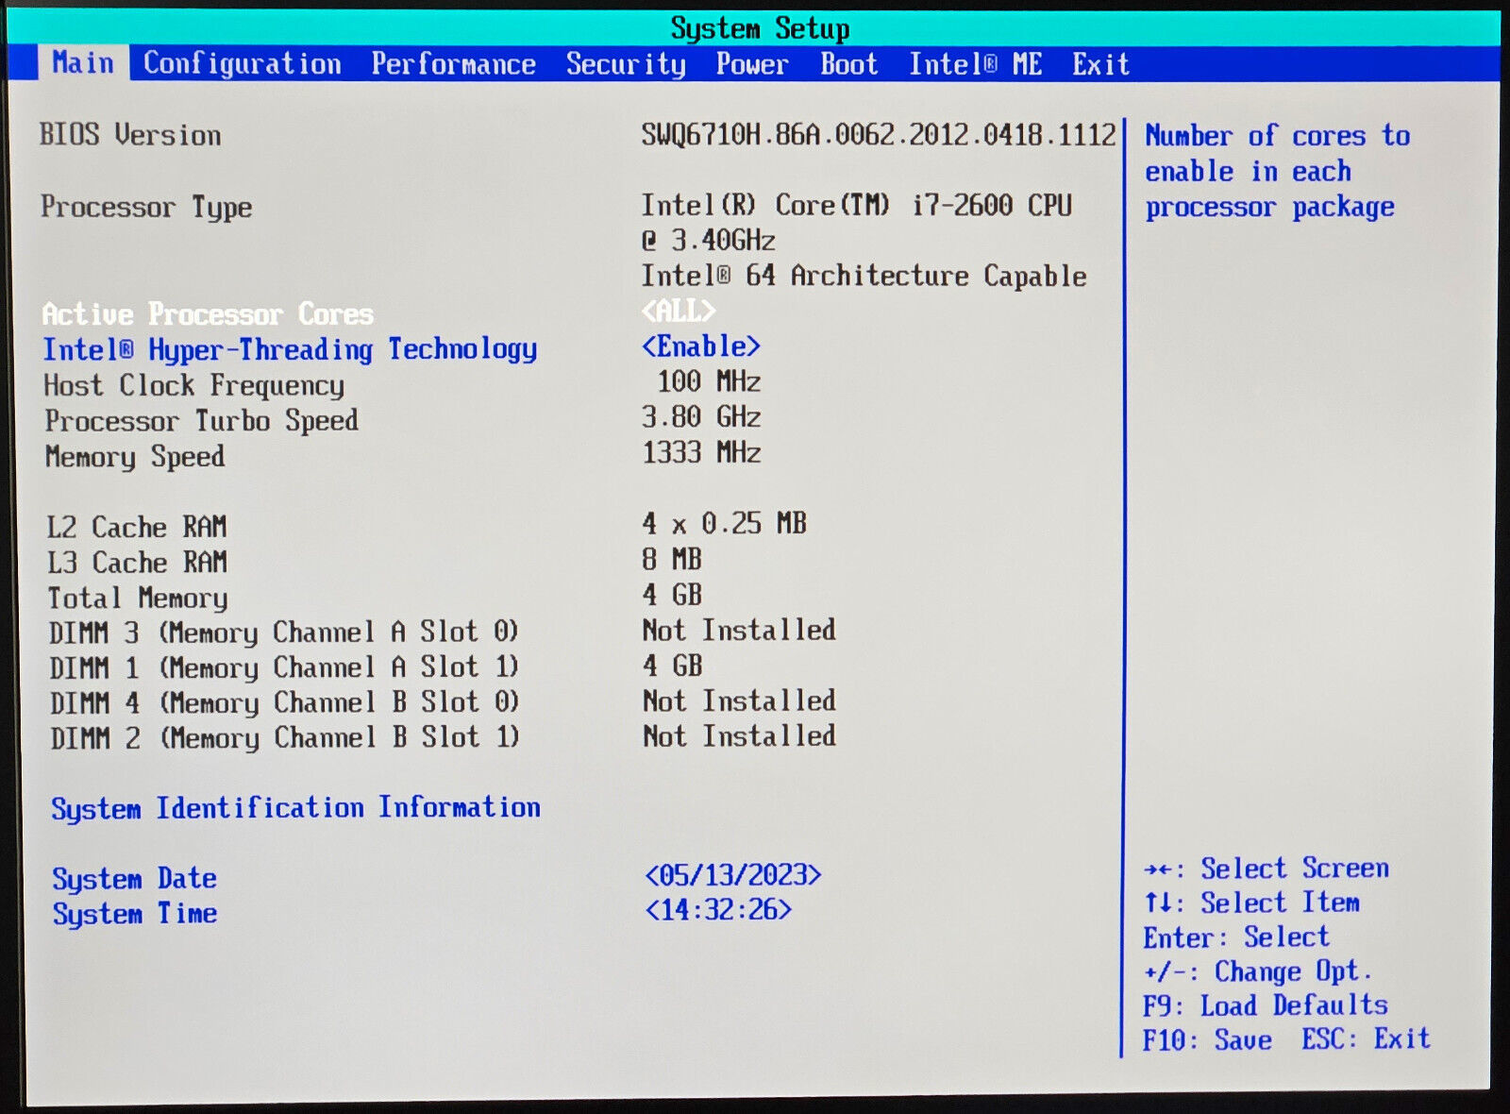The image size is (1510, 1114).
Task: Switch to the Boot tab
Action: coord(849,64)
